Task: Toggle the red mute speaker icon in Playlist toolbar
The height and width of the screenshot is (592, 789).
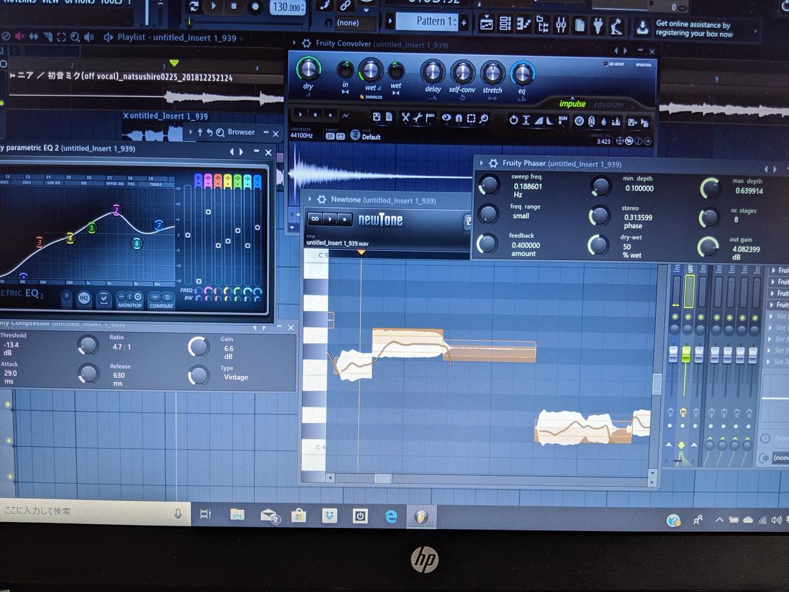Action: (20, 36)
